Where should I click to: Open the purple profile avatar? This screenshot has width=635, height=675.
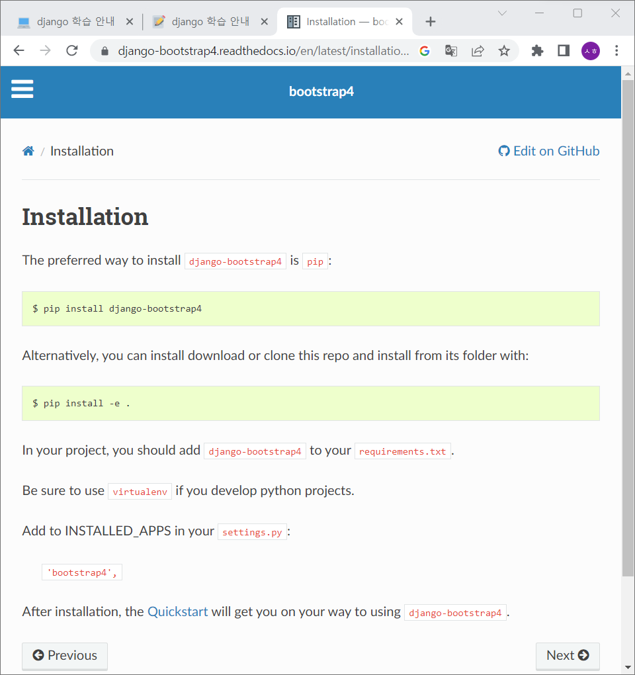click(x=591, y=51)
